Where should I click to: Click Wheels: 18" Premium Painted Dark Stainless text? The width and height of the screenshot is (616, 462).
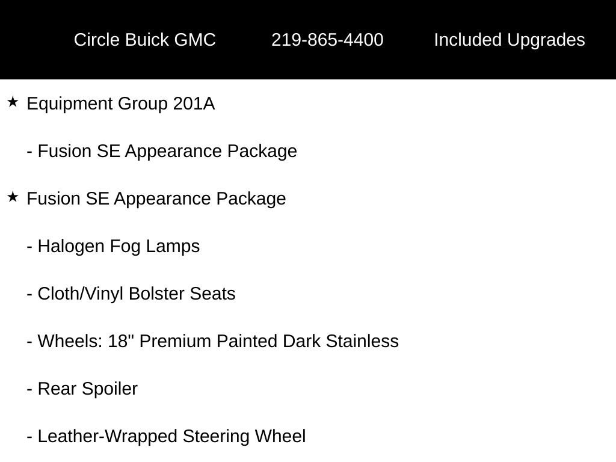point(218,341)
